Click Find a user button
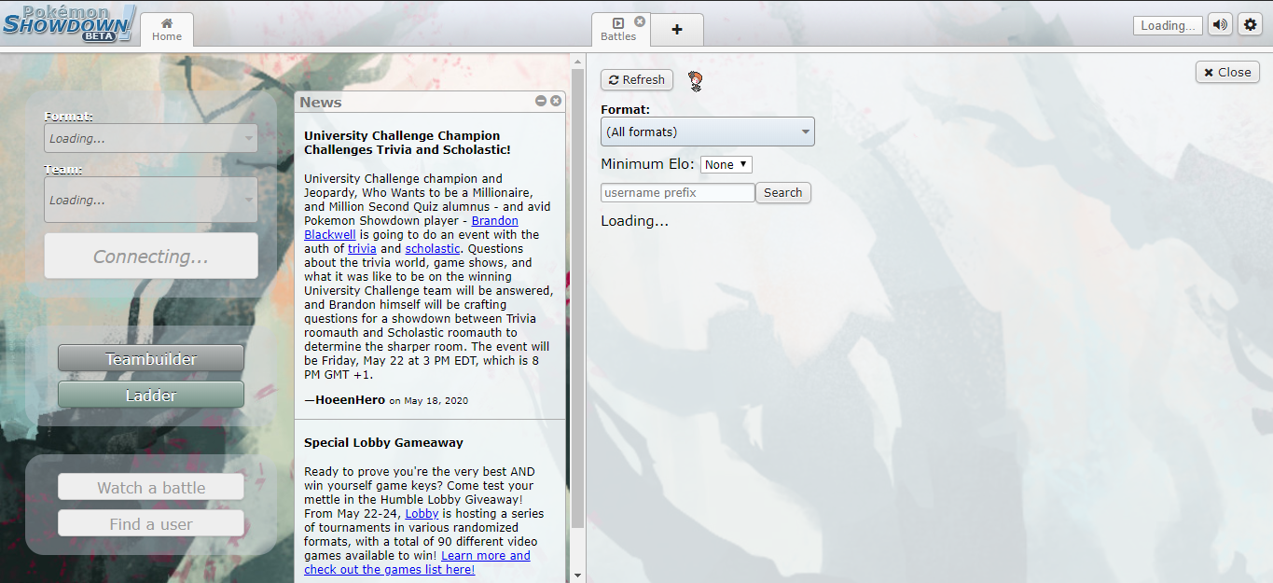The height and width of the screenshot is (583, 1273). click(x=151, y=524)
